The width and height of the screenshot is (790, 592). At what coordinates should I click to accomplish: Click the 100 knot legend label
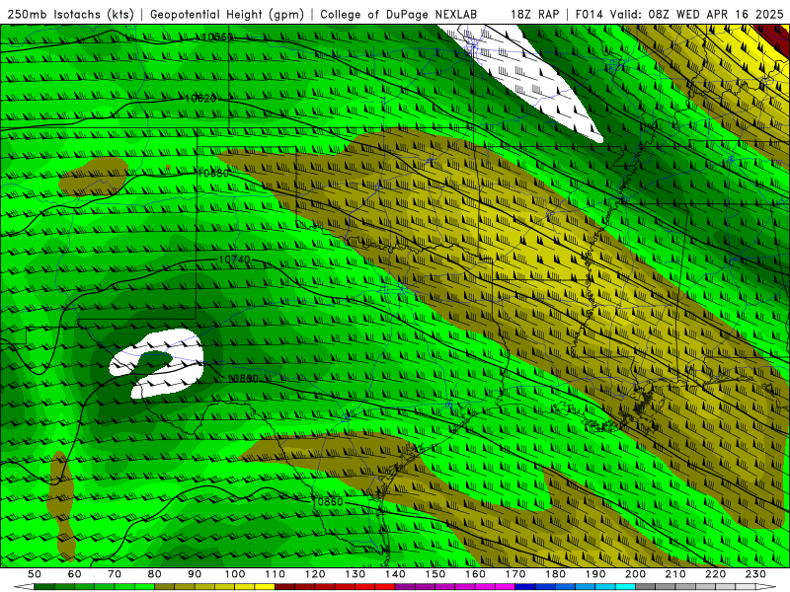(235, 574)
